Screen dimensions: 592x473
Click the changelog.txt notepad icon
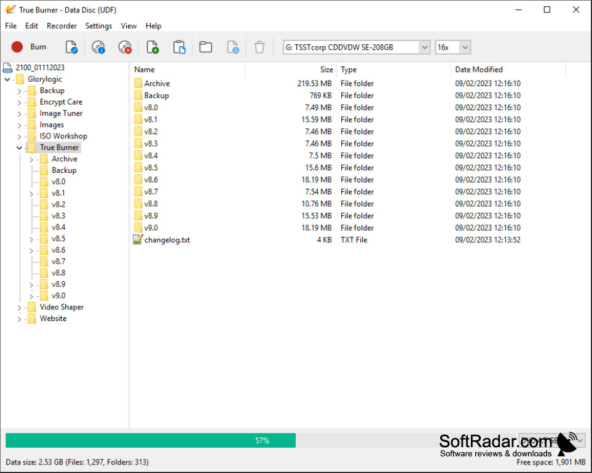(x=138, y=239)
